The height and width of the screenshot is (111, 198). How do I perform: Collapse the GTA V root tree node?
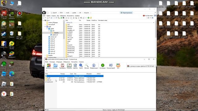click(x=43, y=20)
